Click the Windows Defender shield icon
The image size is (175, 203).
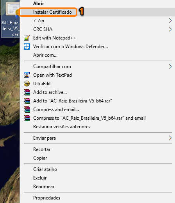27,47
